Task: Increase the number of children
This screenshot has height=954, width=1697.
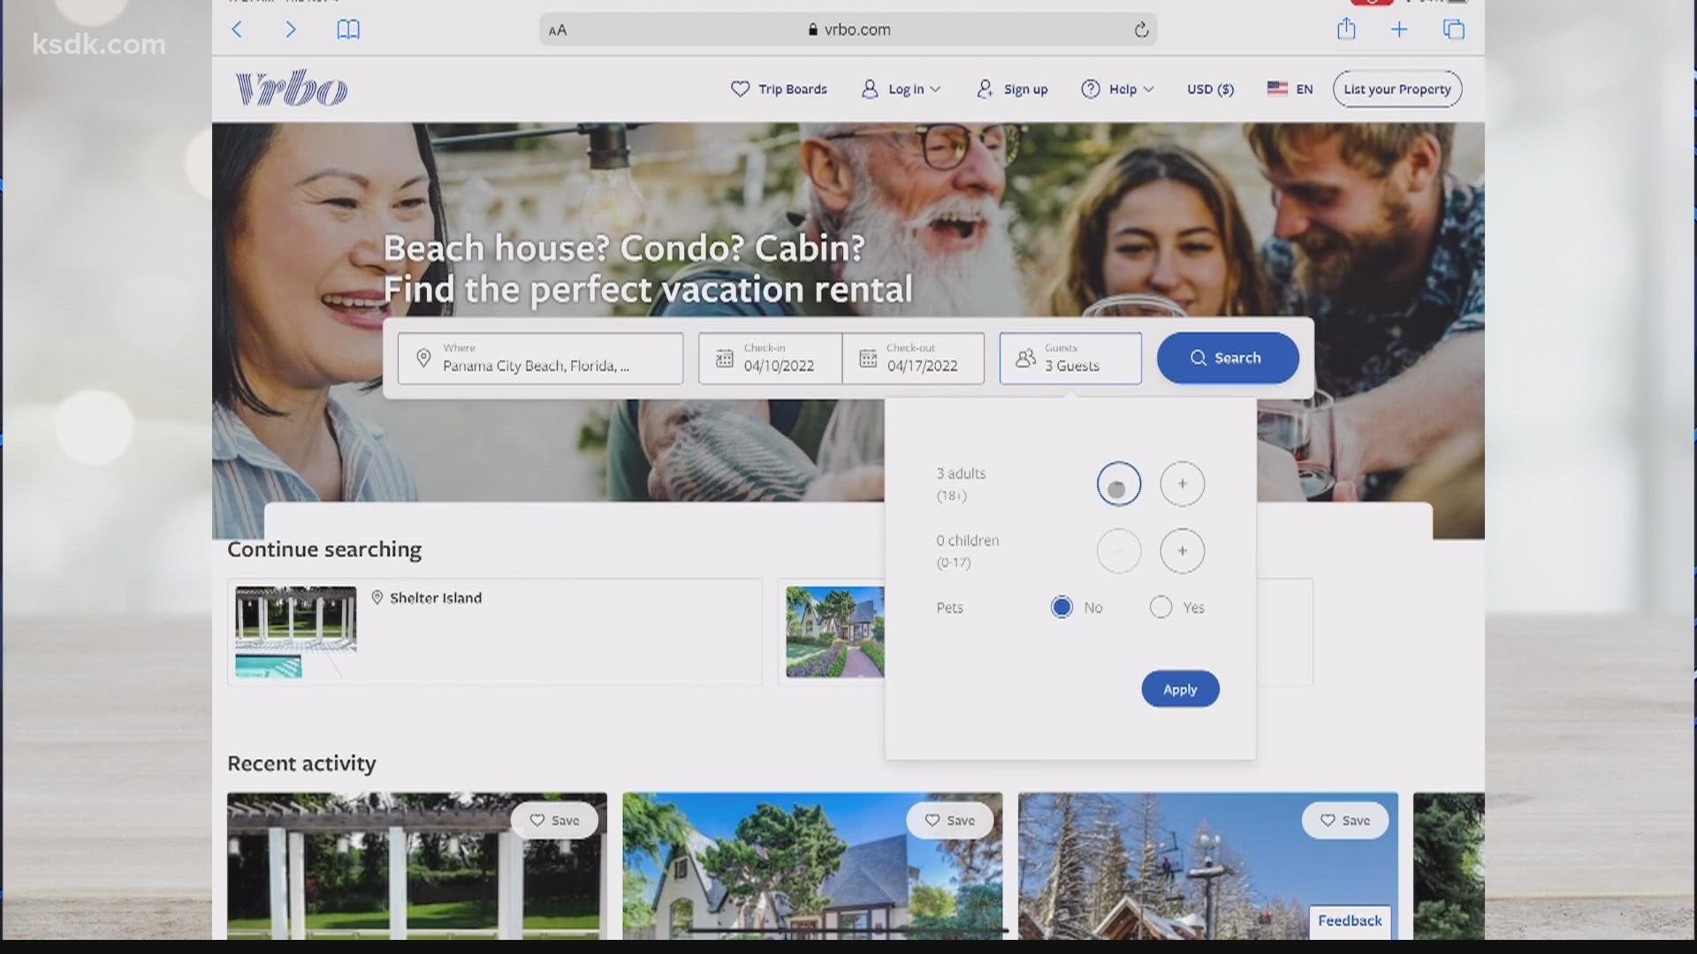Action: pos(1183,551)
